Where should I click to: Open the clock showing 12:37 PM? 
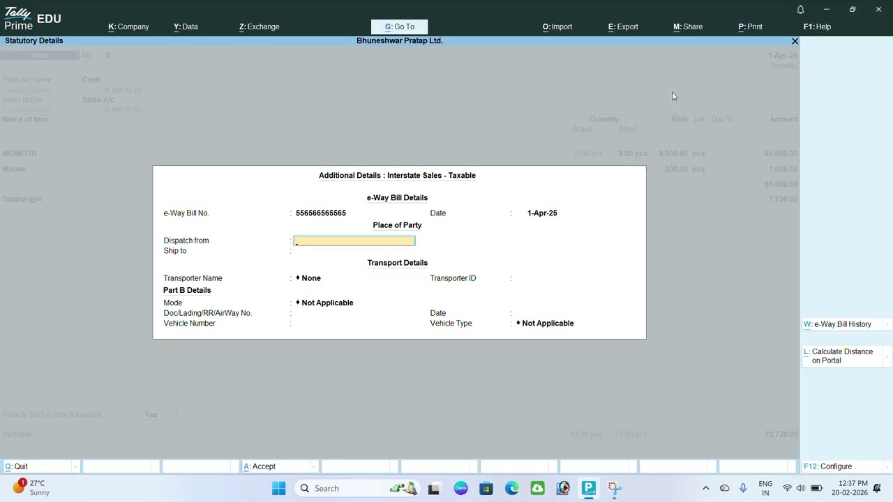coord(850,488)
